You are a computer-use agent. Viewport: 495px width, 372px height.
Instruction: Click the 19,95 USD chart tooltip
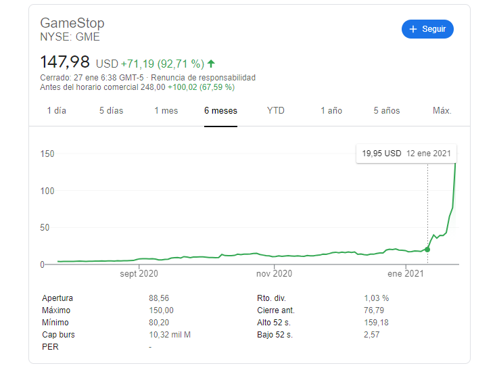406,154
